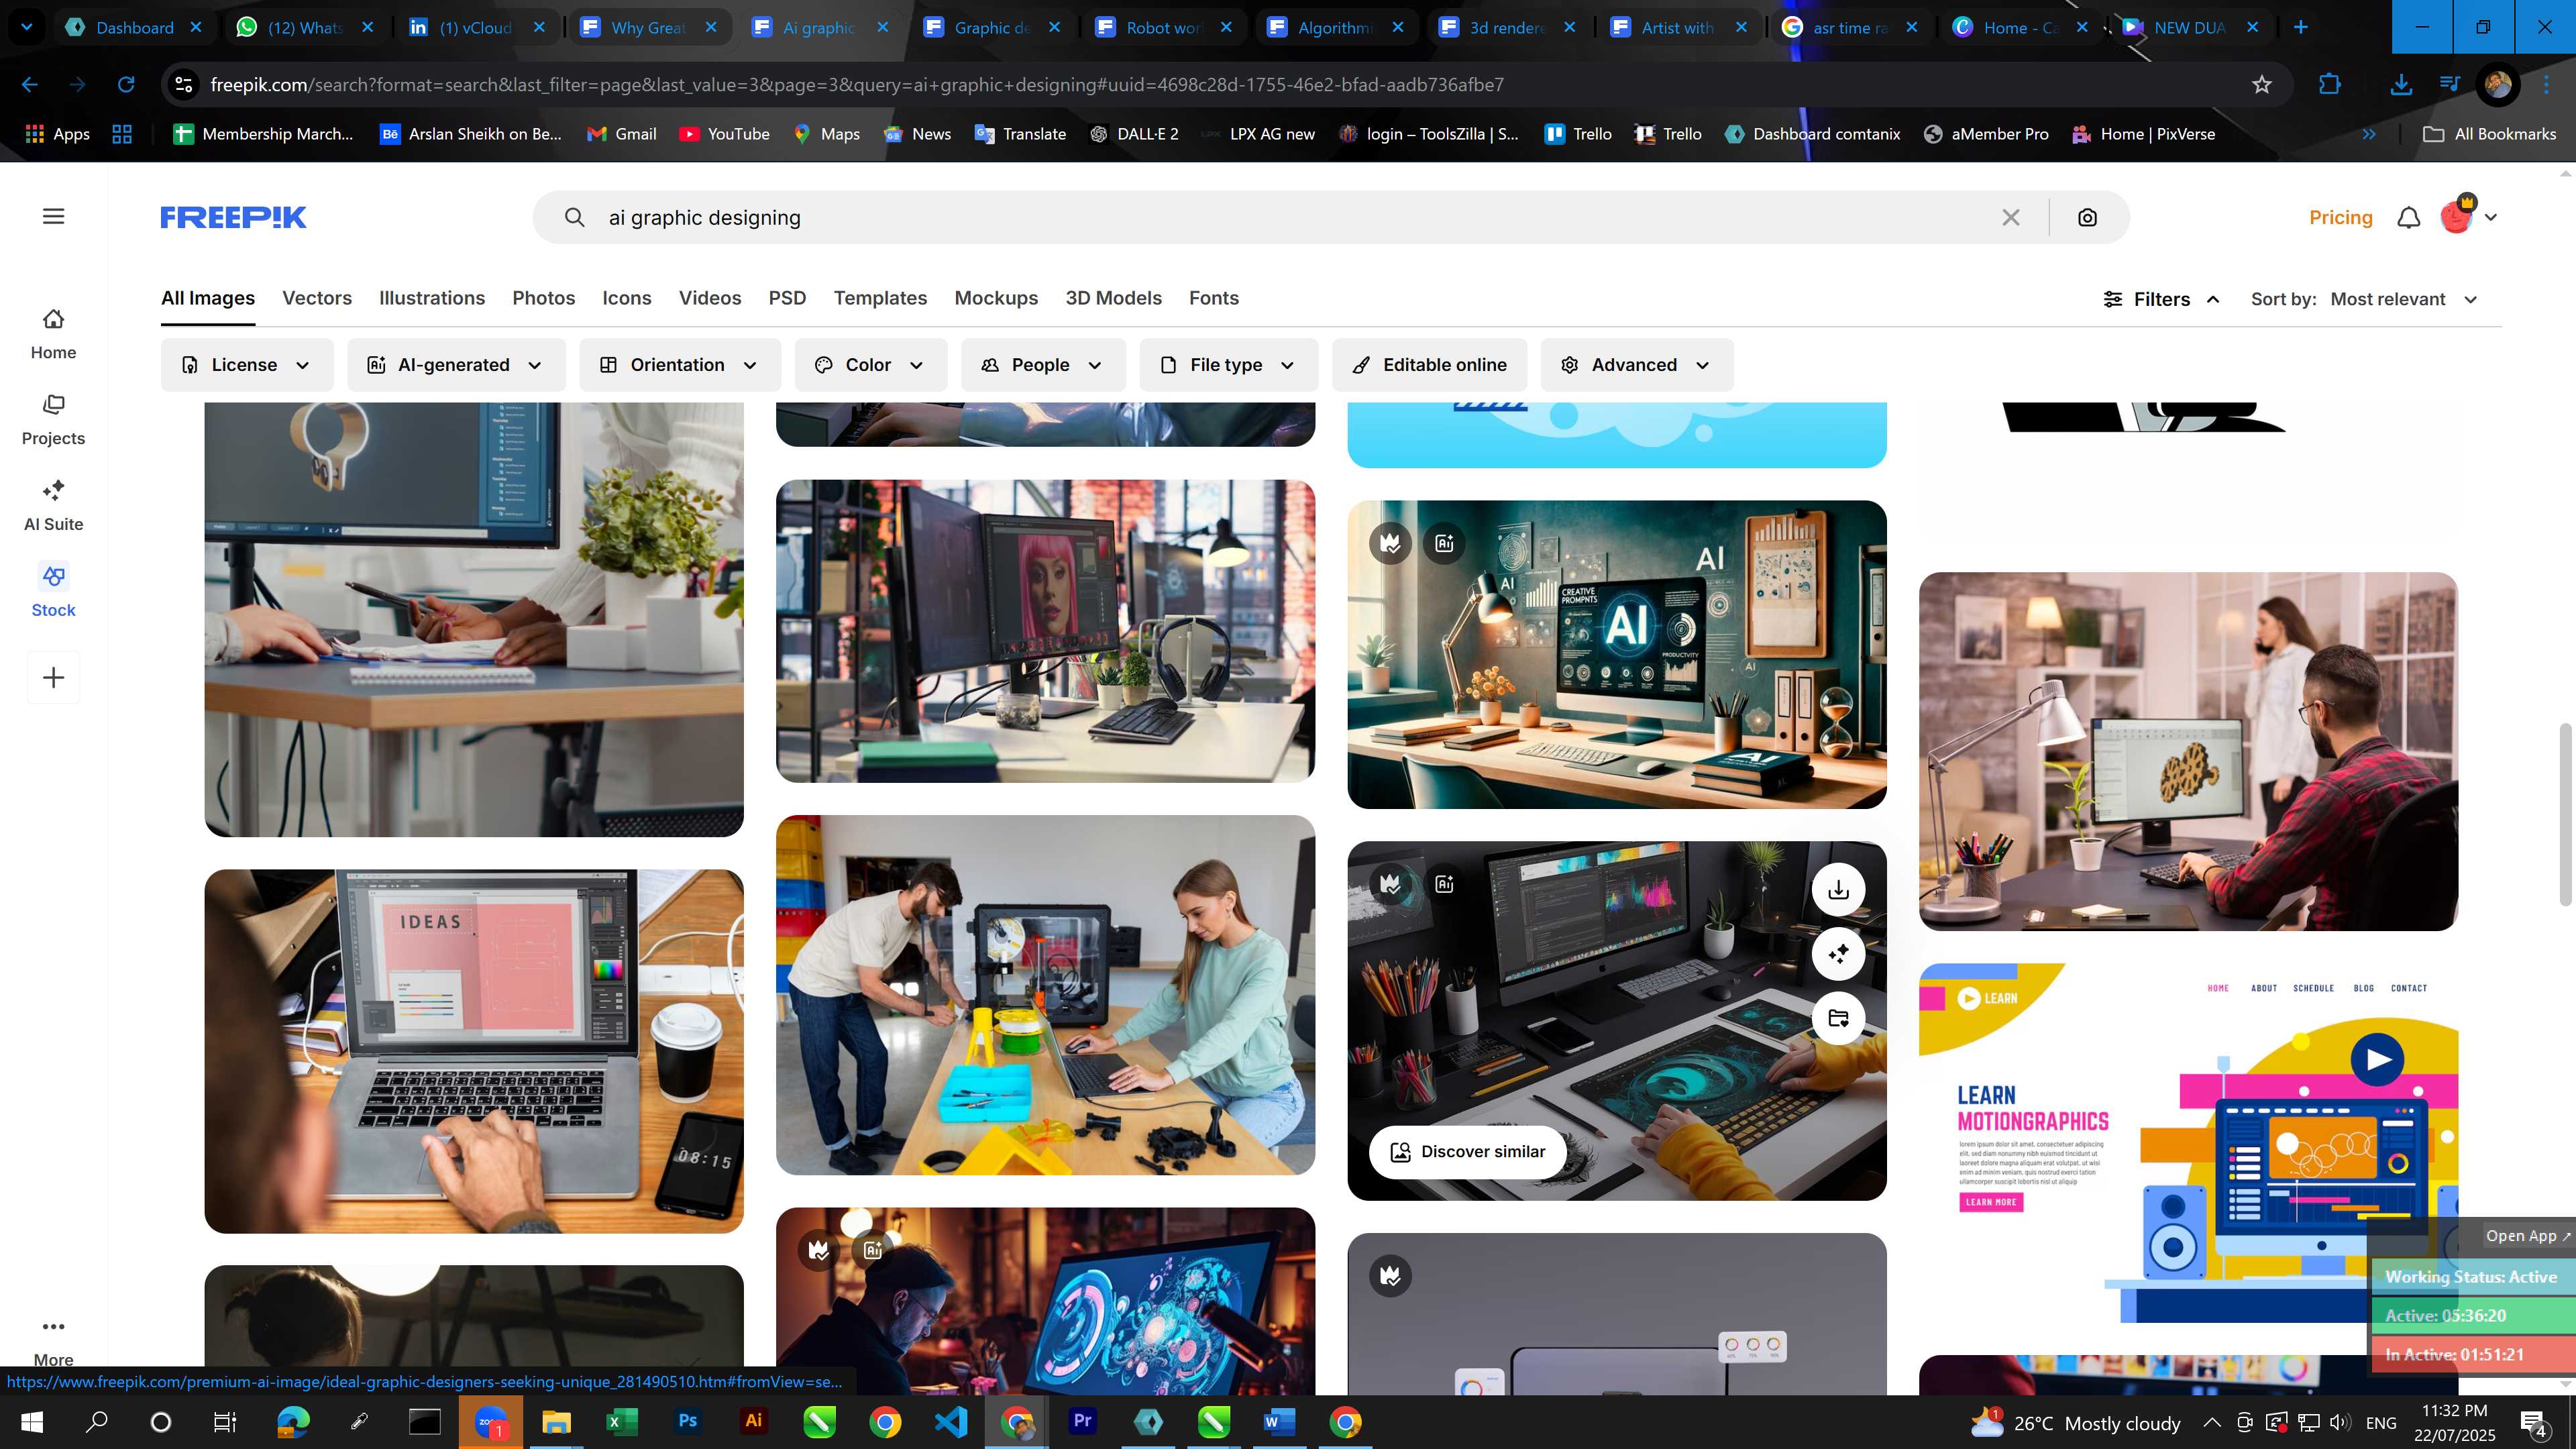
Task: Open Photoshop from the taskbar
Action: 687,1421
